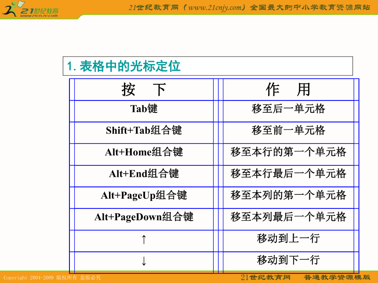Click the header cell '按 下'
The image size is (378, 283).
pyautogui.click(x=144, y=90)
